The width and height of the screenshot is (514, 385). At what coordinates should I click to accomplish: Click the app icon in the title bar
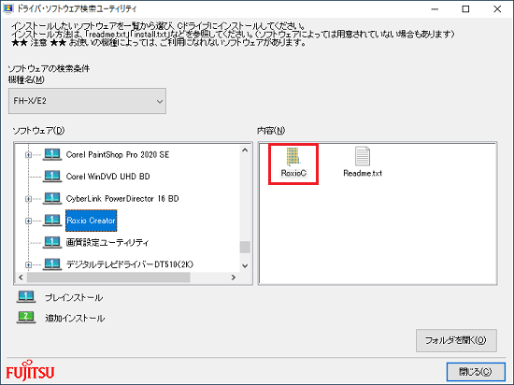tap(8, 8)
